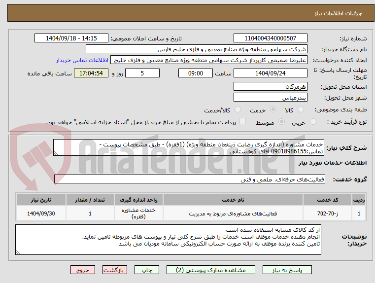Click the واحد اندازه گیری column header

click(138, 200)
